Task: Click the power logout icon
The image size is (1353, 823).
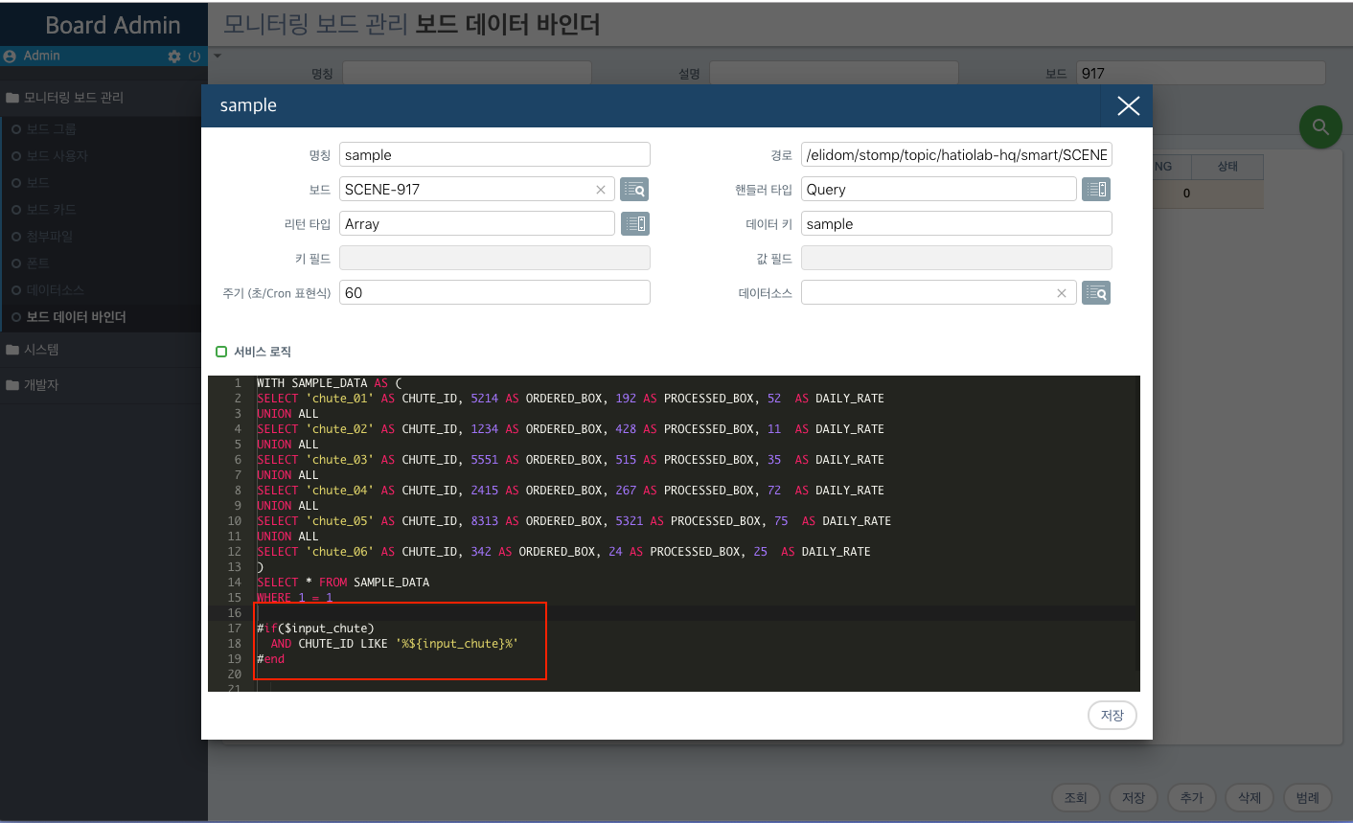Action: click(195, 57)
